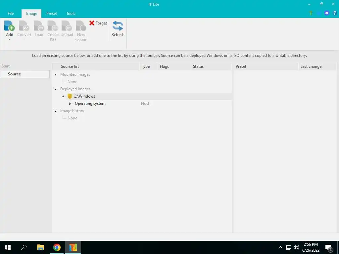The width and height of the screenshot is (339, 254).
Task: Click the Image history label
Action: click(72, 111)
